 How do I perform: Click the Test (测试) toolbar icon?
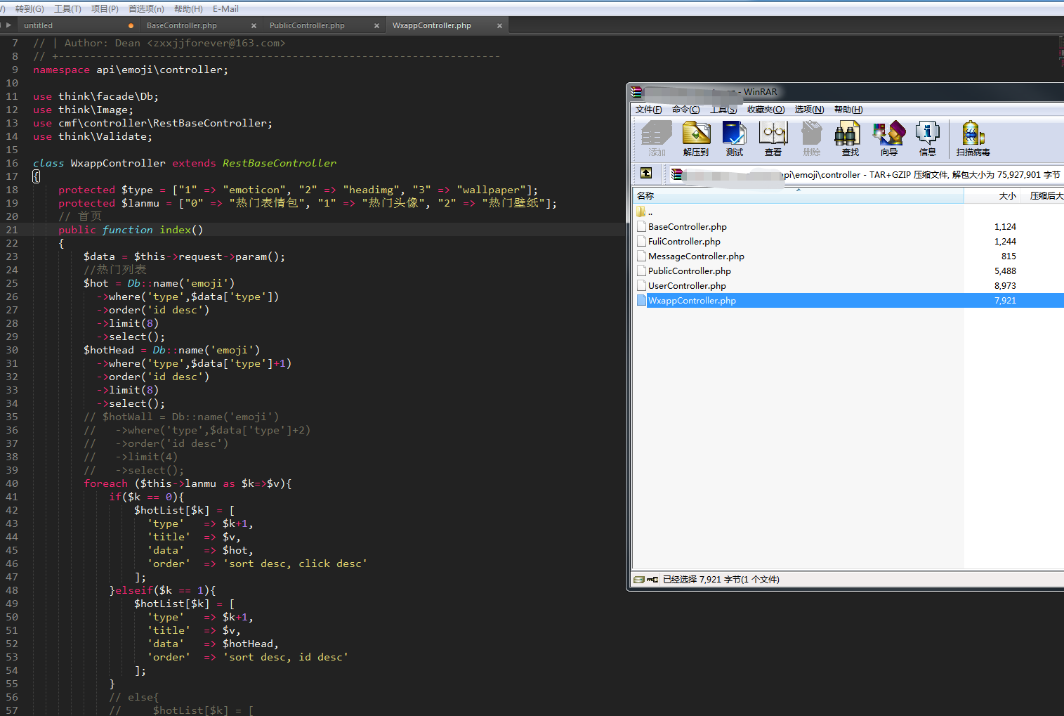(735, 138)
